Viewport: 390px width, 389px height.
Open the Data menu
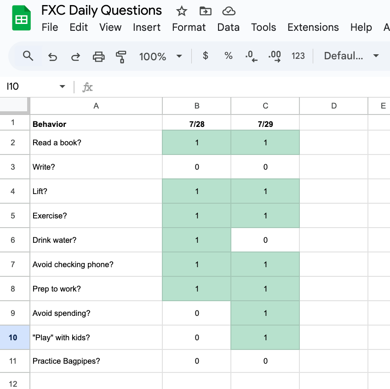click(x=228, y=27)
